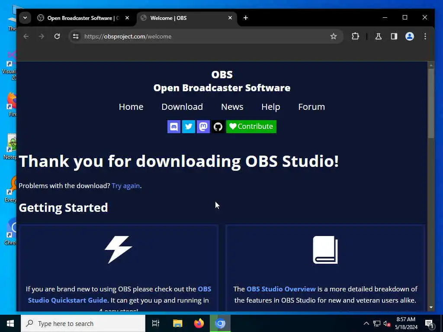Screen dimensions: 443x332
Task: Open Chrome three-dot menu
Action: coord(425,36)
